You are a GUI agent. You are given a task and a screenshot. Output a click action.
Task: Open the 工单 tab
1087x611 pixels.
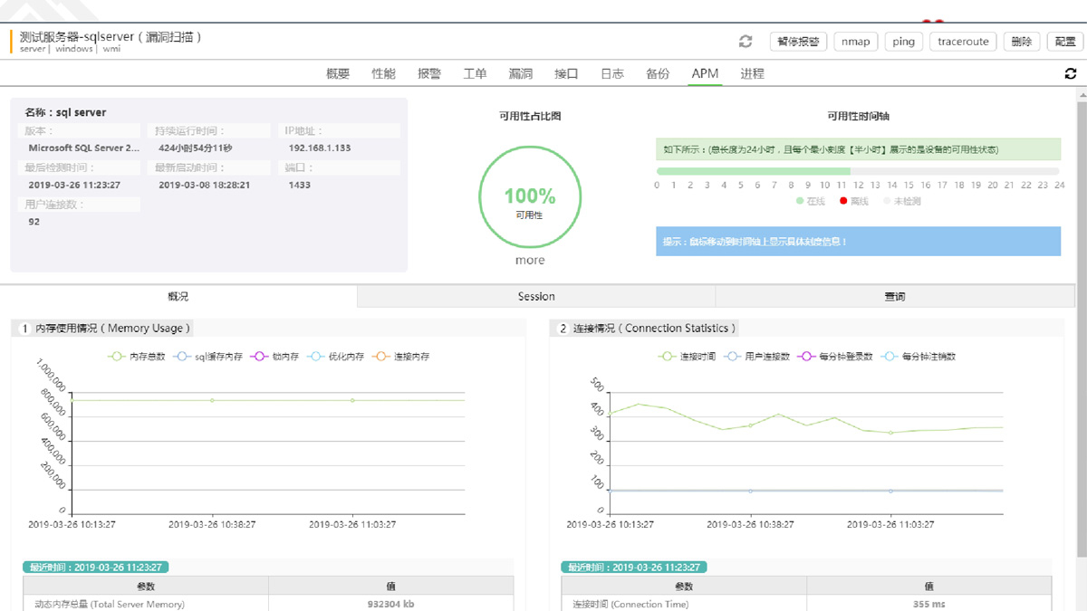point(475,74)
